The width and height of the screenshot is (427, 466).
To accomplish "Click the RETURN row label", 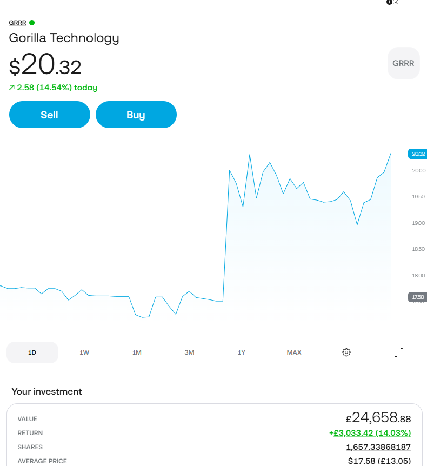I will tap(30, 433).
